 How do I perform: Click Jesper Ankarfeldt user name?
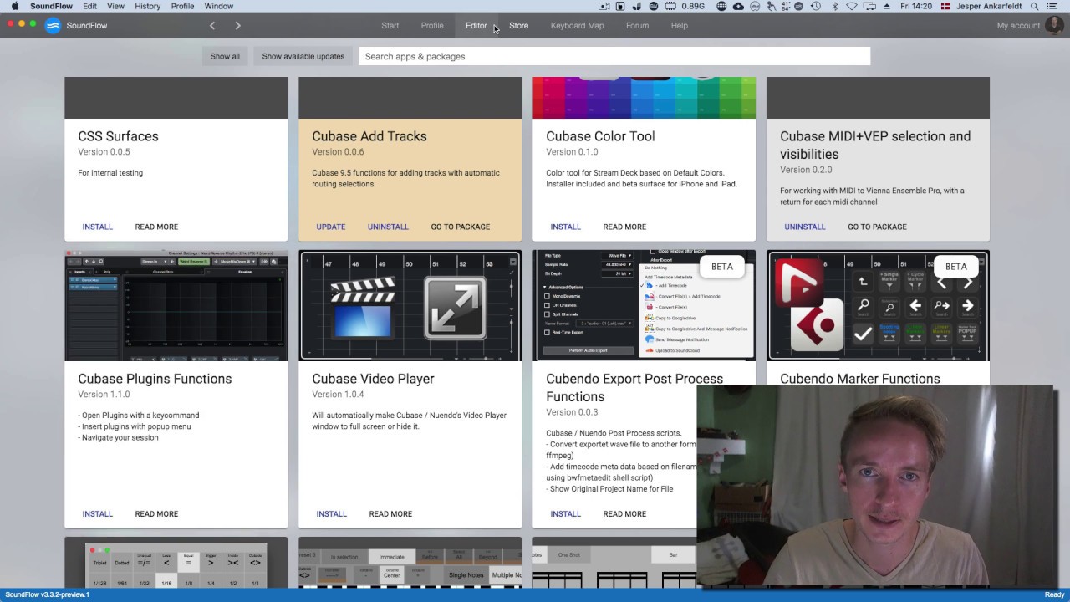point(991,6)
